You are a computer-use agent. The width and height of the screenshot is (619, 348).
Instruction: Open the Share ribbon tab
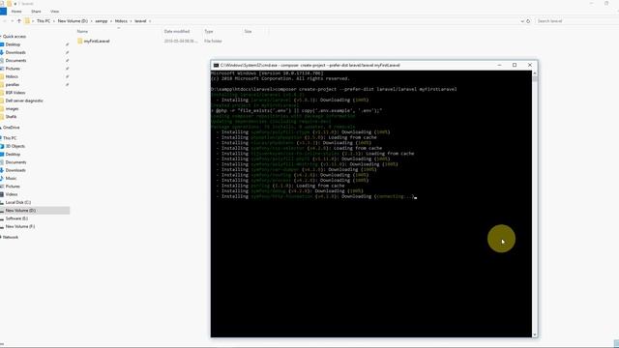[x=36, y=12]
